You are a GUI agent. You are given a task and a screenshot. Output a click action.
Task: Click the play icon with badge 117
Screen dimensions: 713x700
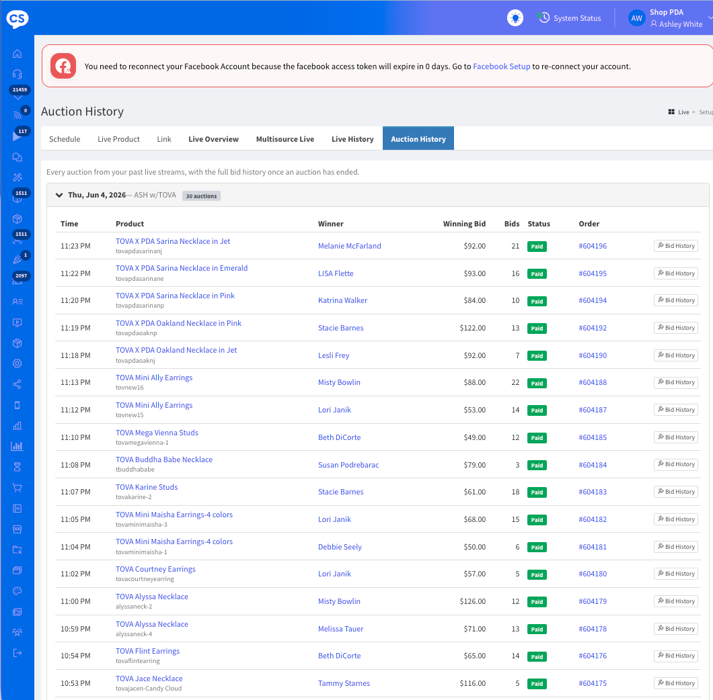(x=17, y=136)
